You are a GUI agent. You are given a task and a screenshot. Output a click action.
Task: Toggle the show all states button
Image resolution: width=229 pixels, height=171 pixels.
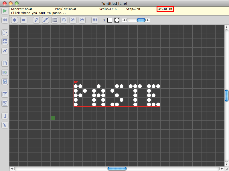(95, 20)
